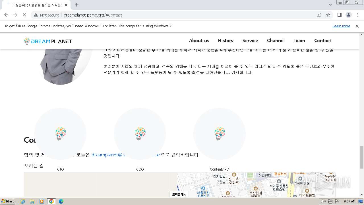Open the Action Center flag icon

click(337, 201)
